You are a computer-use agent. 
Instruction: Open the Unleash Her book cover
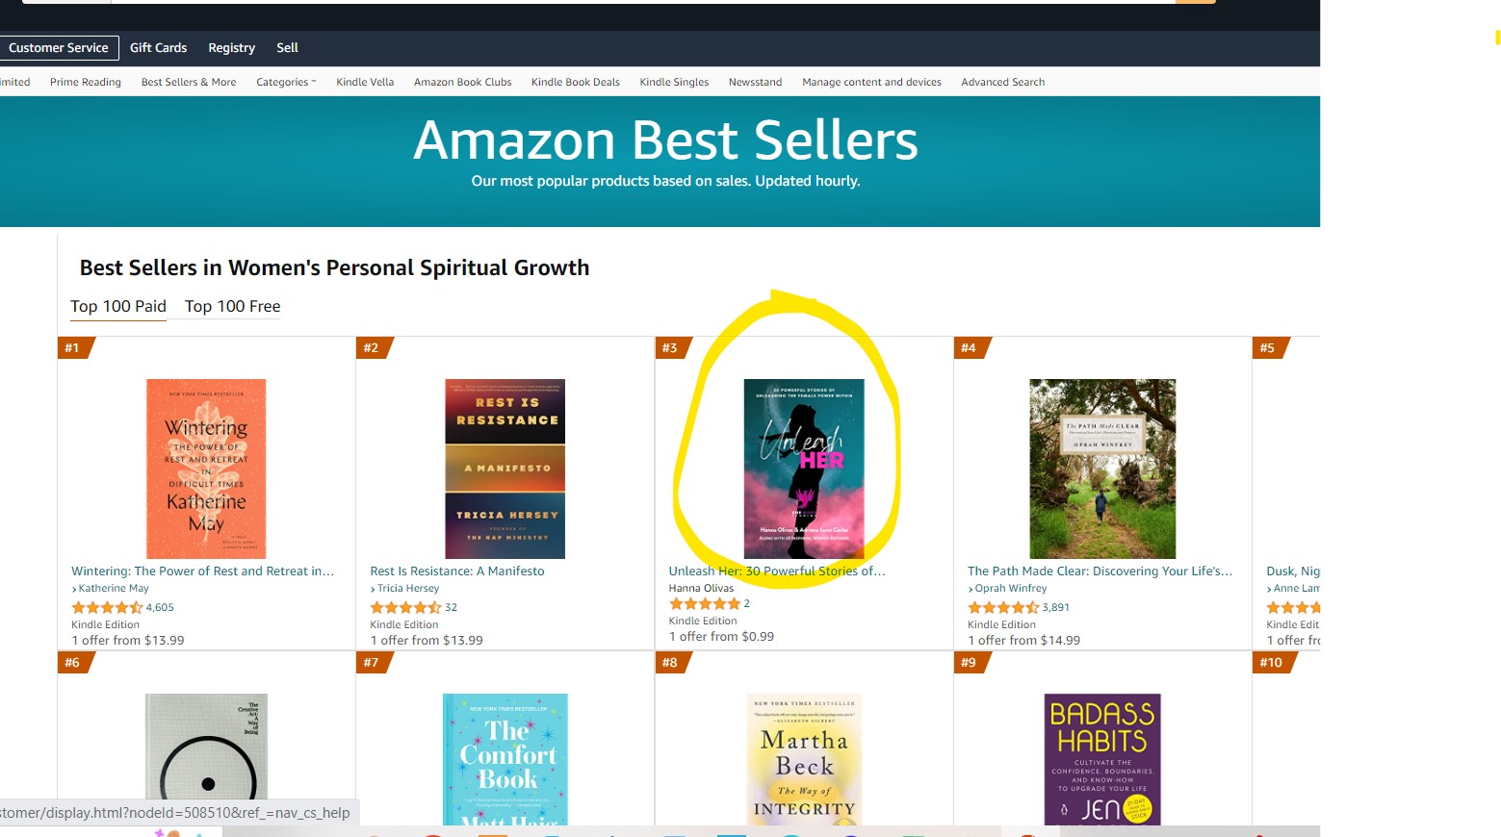[804, 469]
